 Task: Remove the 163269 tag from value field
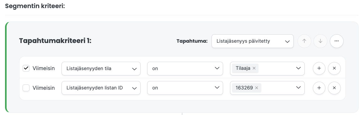click(x=256, y=88)
